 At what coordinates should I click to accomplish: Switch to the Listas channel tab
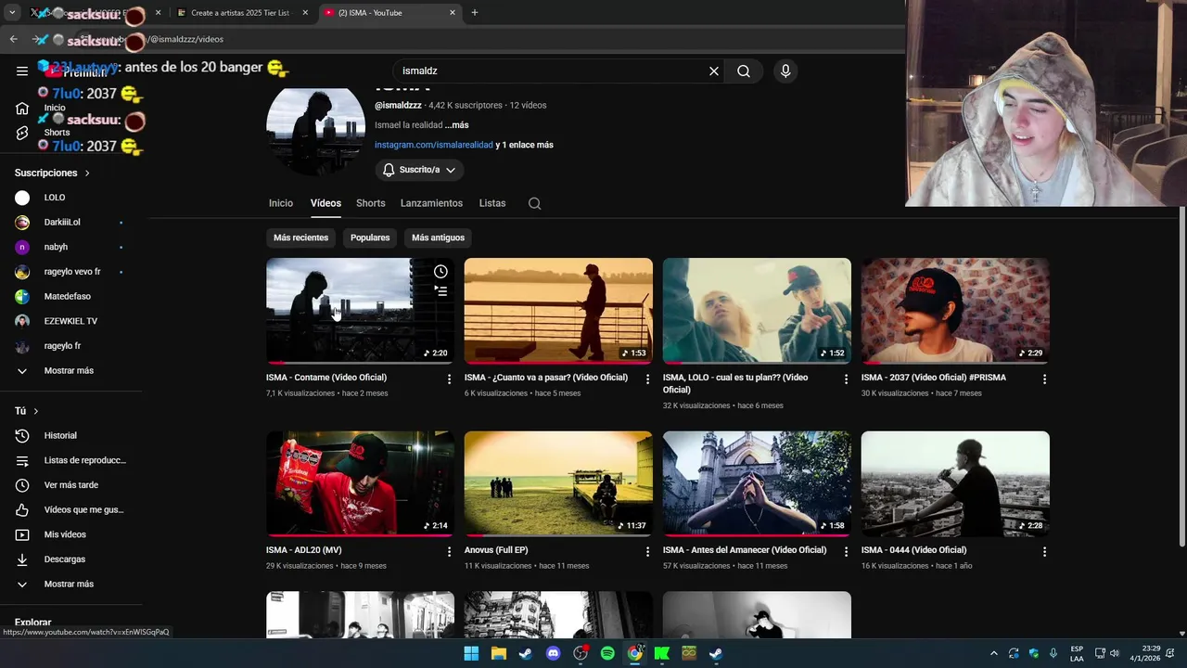492,203
